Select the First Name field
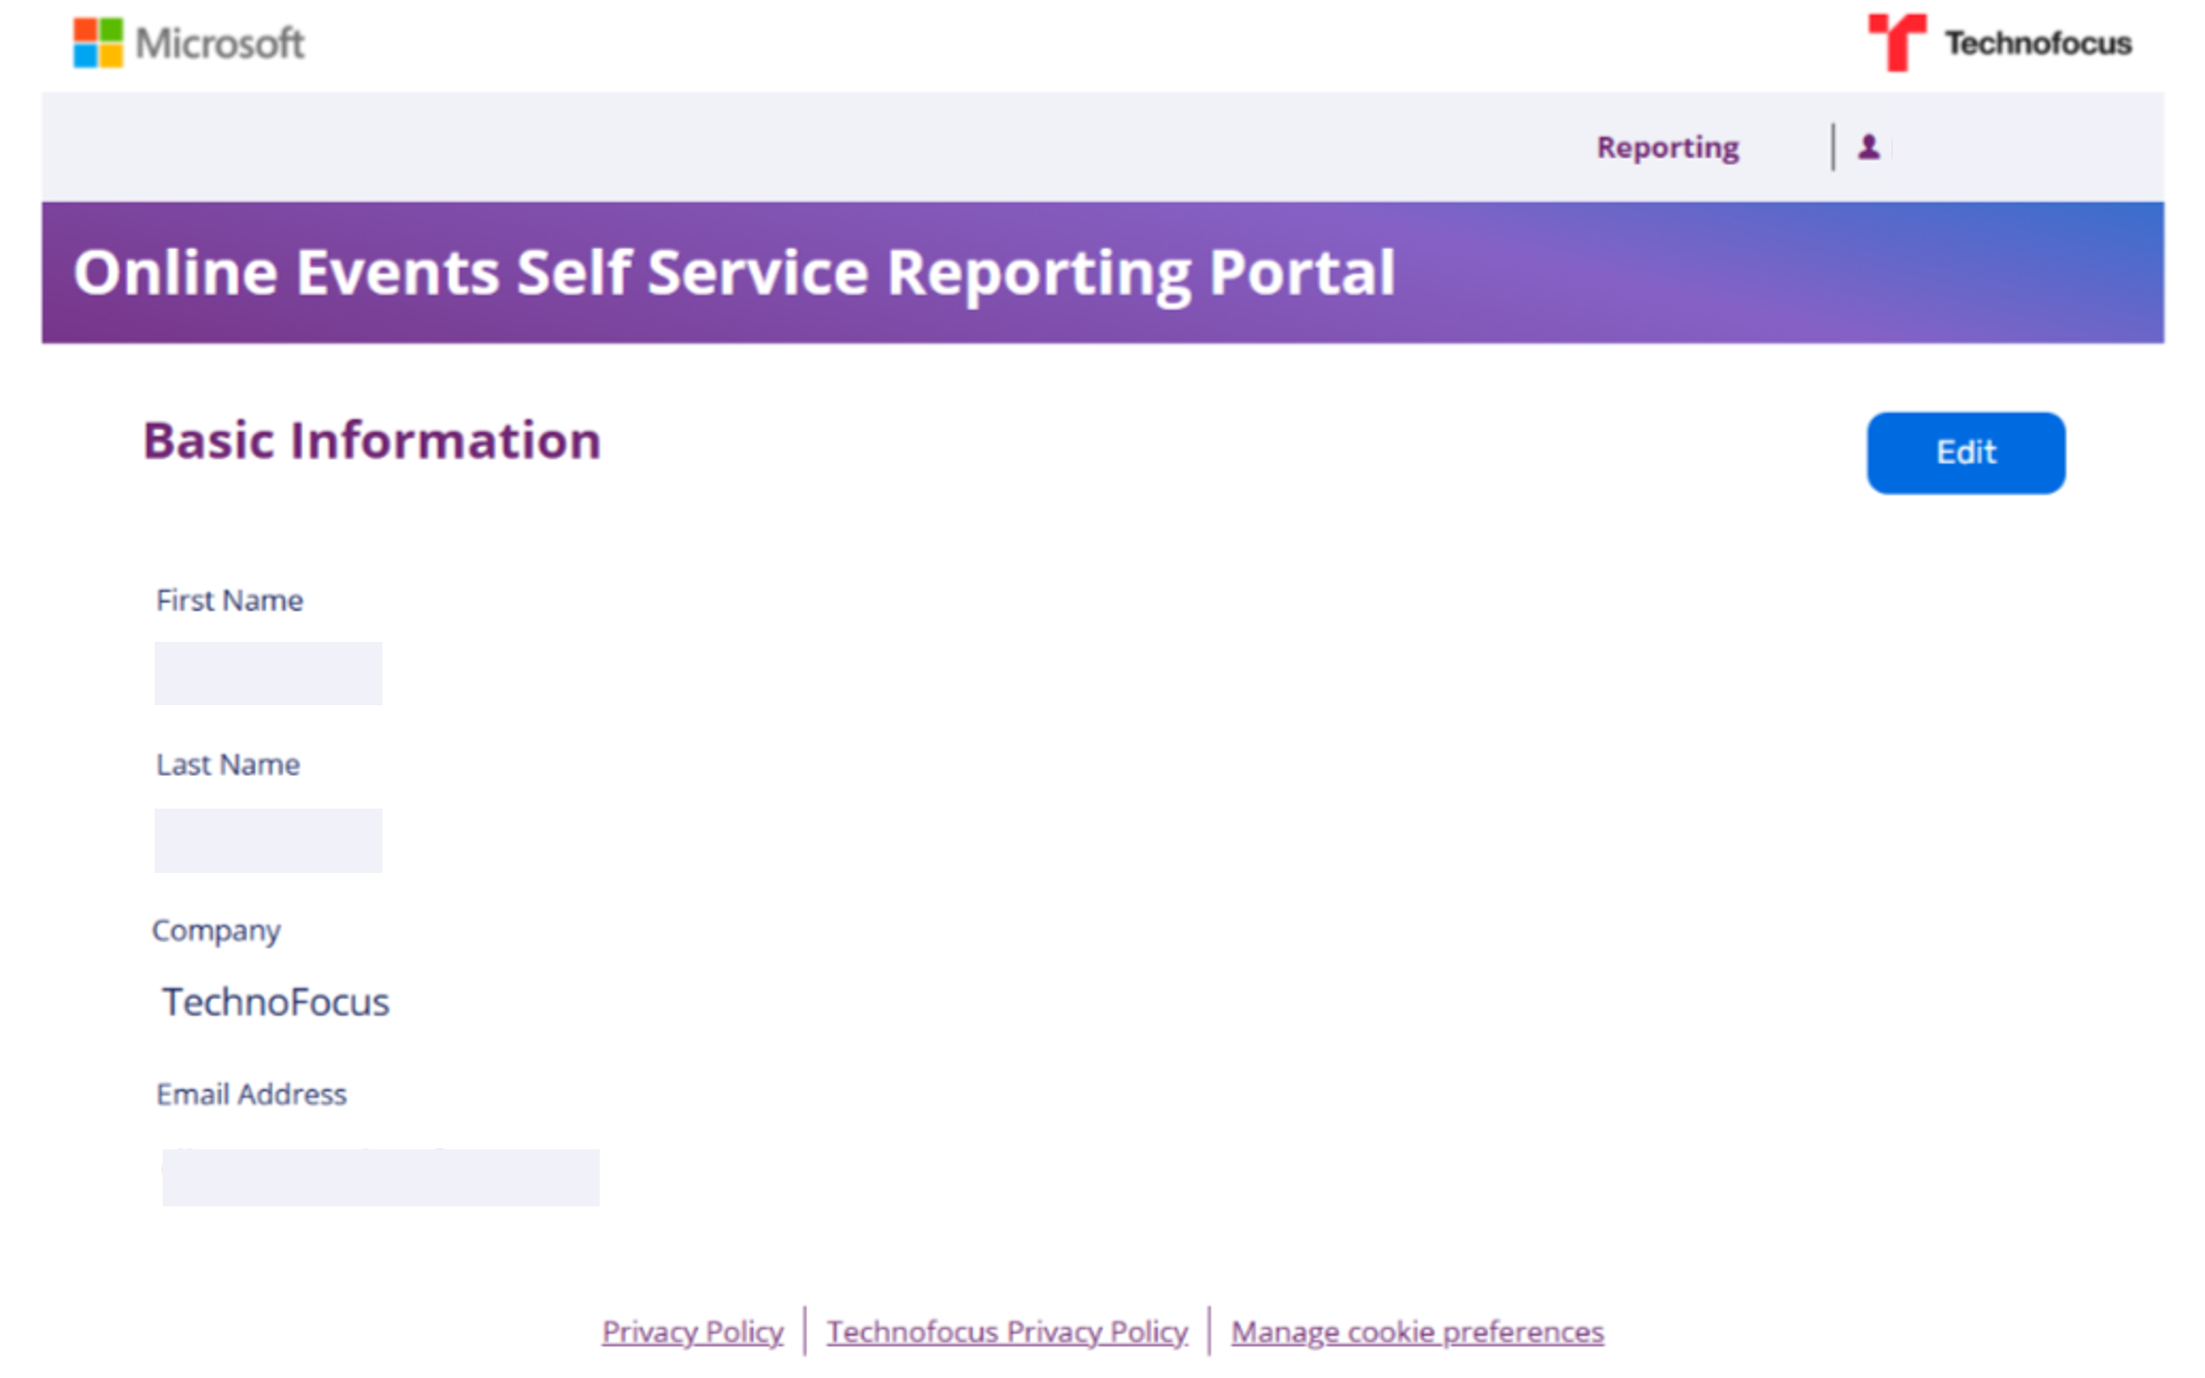Image resolution: width=2205 pixels, height=1378 pixels. pyautogui.click(x=268, y=674)
